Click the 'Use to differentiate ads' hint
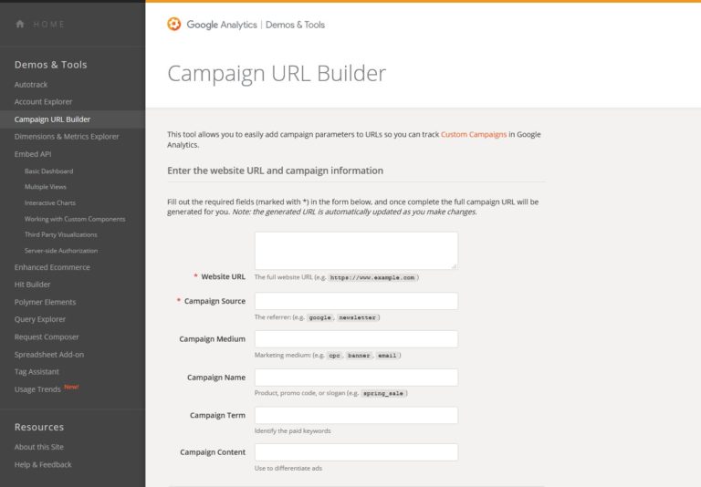Image resolution: width=701 pixels, height=487 pixels. tap(288, 468)
